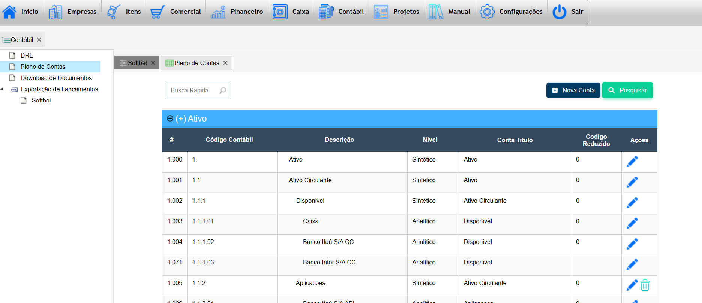The image size is (702, 303).
Task: Click the Nova Conta button
Action: click(573, 90)
